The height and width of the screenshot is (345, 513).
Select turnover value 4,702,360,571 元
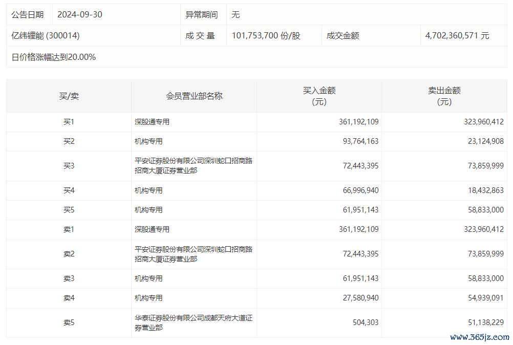click(x=457, y=36)
